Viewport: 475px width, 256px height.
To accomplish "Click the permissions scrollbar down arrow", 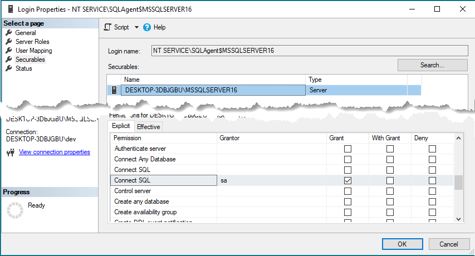I will pyautogui.click(x=459, y=219).
